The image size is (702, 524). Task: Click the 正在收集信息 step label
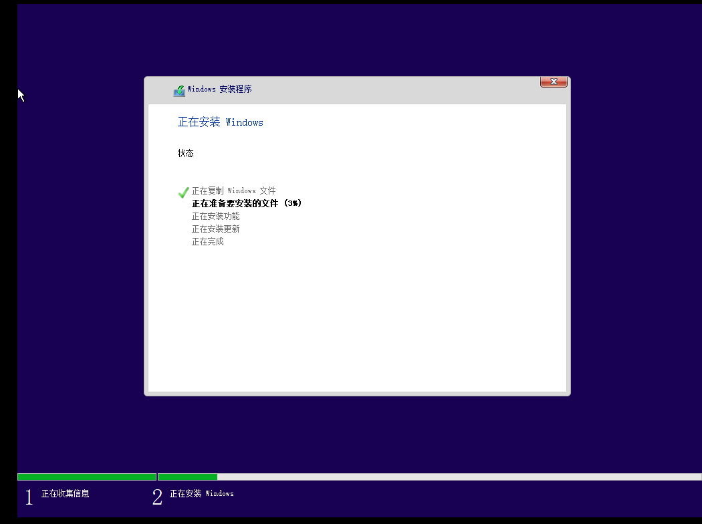point(66,493)
